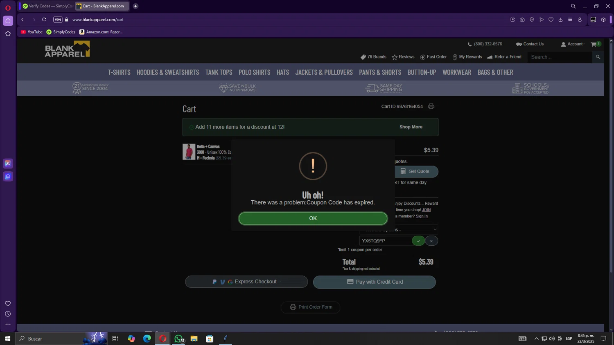
Task: Open Aria AI sidebar icon
Action: 8,164
